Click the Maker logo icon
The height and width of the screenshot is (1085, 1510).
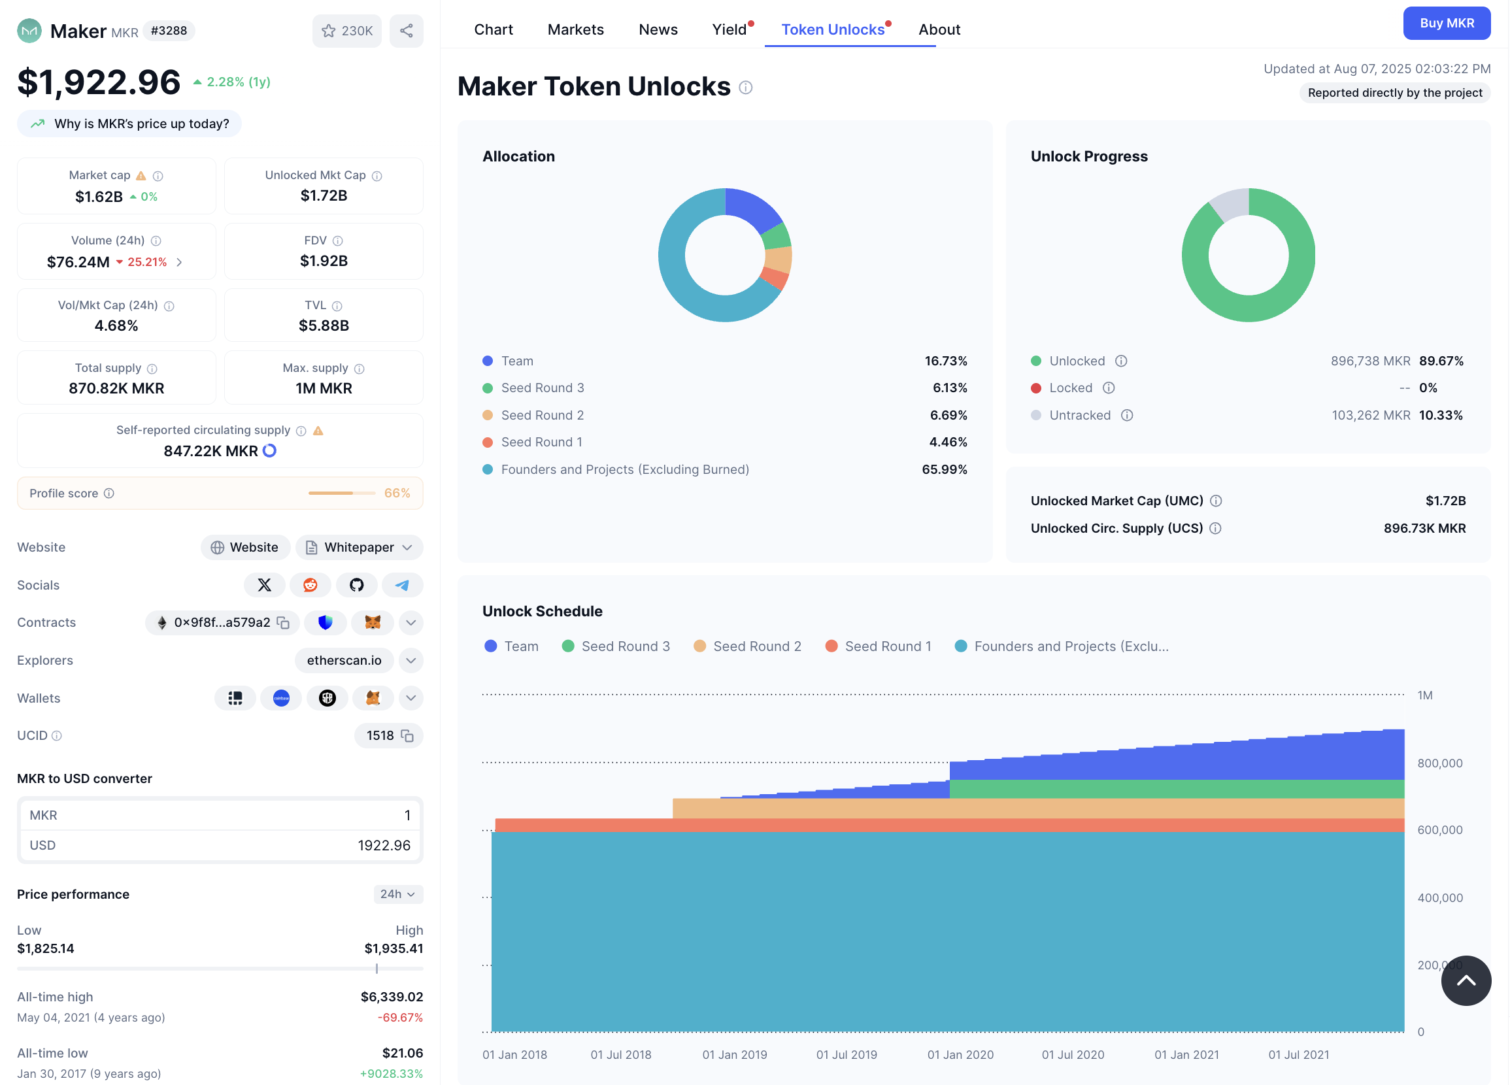pyautogui.click(x=29, y=31)
